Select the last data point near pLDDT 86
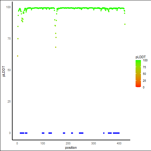Image resolution: width=151 pixels, height=151 pixels. pos(125,24)
